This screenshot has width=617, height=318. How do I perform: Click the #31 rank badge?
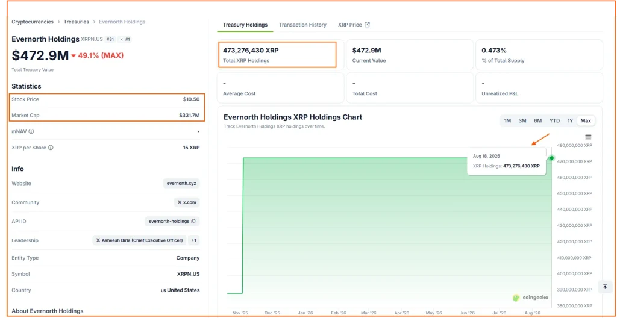point(110,39)
